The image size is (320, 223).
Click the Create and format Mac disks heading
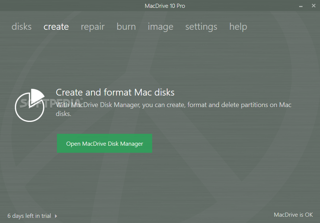coord(115,92)
